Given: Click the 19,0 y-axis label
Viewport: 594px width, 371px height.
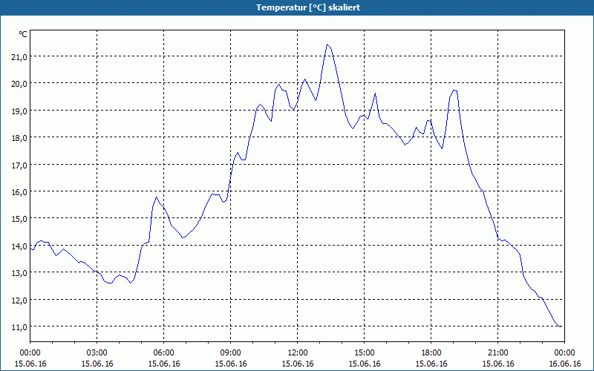Looking at the screenshot, I should 19,111.
